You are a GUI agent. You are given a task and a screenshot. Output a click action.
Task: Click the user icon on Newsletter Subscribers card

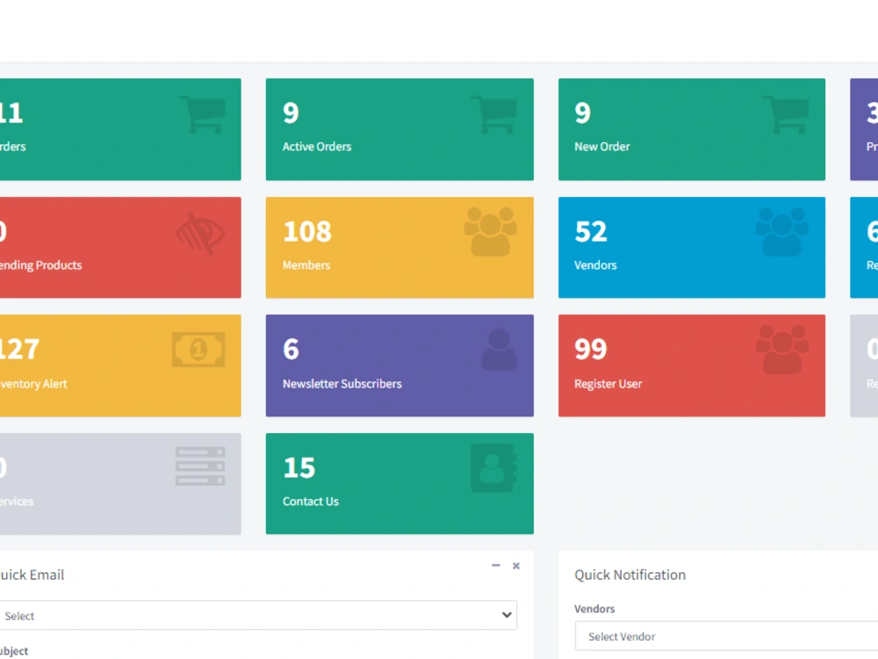499,351
